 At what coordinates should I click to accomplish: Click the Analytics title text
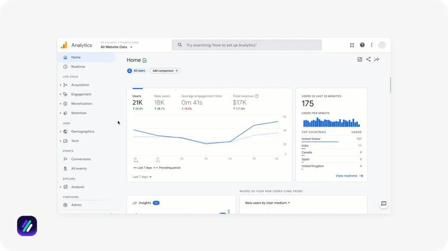click(81, 45)
